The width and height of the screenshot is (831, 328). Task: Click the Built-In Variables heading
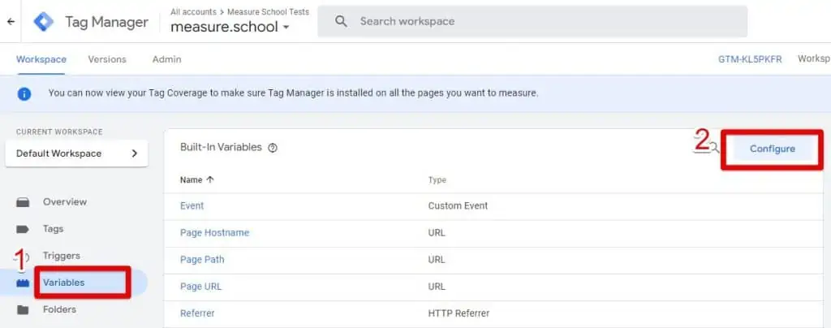click(221, 147)
